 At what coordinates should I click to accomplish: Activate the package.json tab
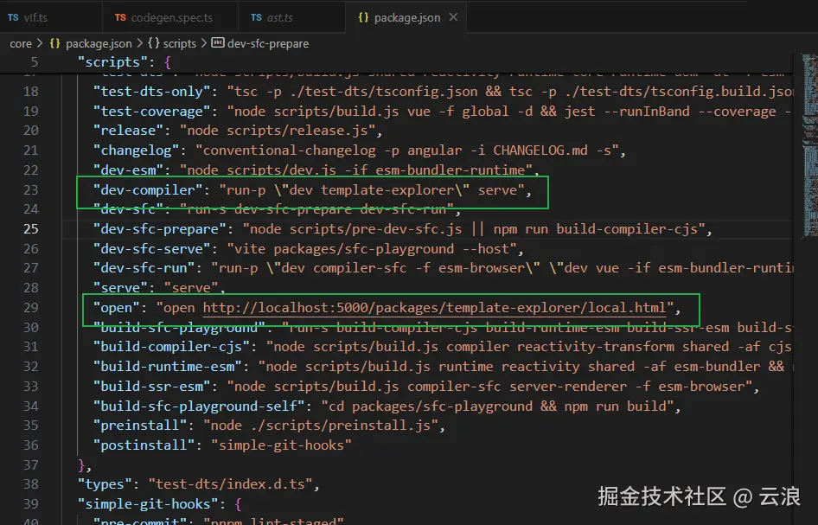407,17
